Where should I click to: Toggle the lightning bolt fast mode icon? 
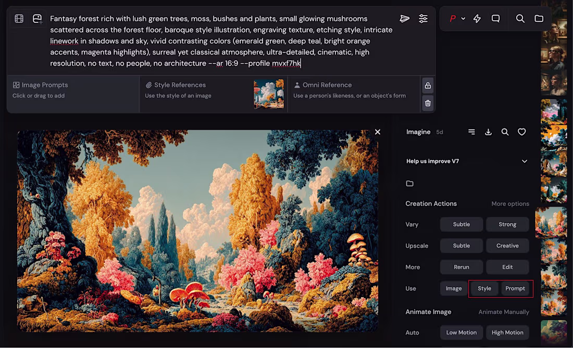pos(477,19)
